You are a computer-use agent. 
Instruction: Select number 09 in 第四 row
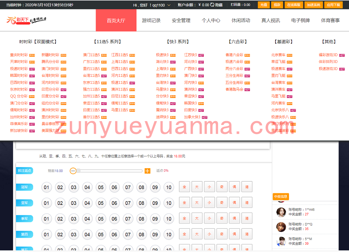pos(155,235)
